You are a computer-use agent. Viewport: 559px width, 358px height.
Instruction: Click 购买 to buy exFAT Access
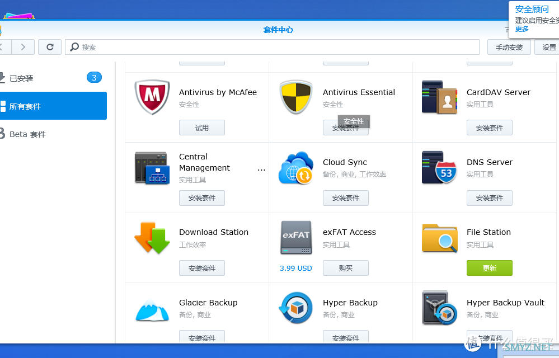point(346,268)
